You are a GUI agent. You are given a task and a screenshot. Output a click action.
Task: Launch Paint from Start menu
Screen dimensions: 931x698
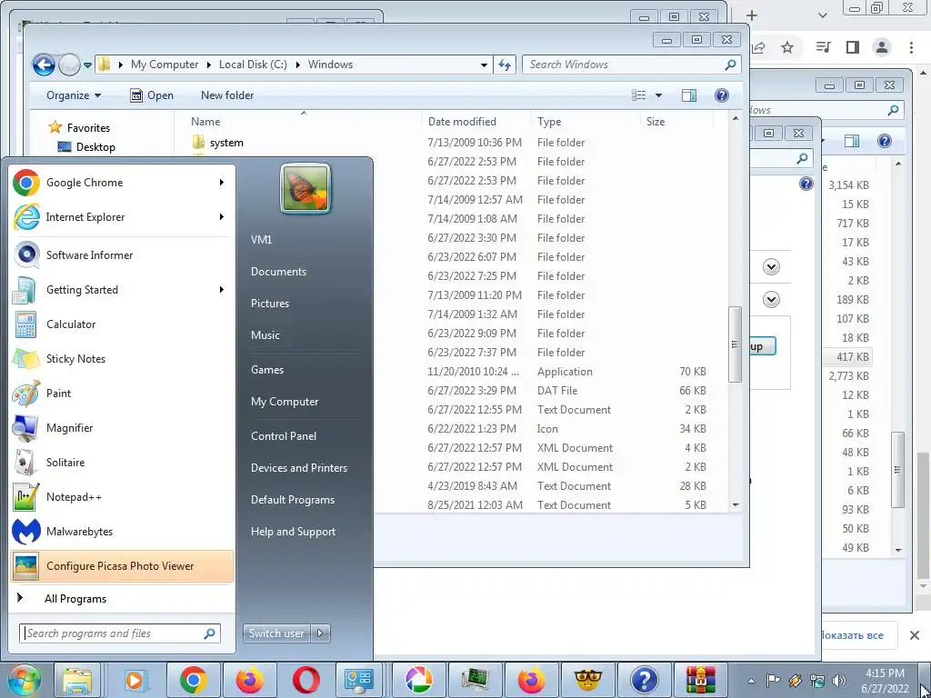coord(122,393)
